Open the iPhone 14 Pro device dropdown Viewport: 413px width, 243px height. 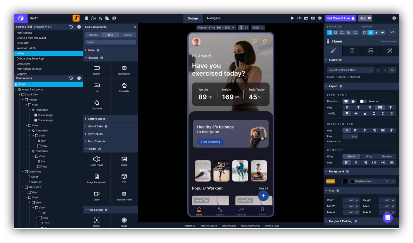[x=216, y=28]
